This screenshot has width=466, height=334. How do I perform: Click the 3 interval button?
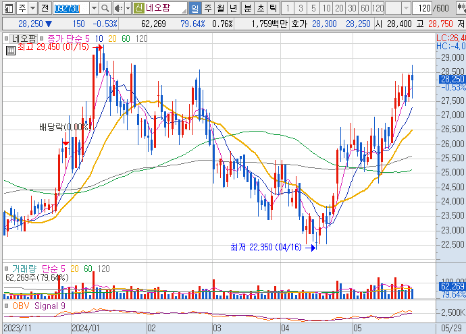click(x=301, y=8)
